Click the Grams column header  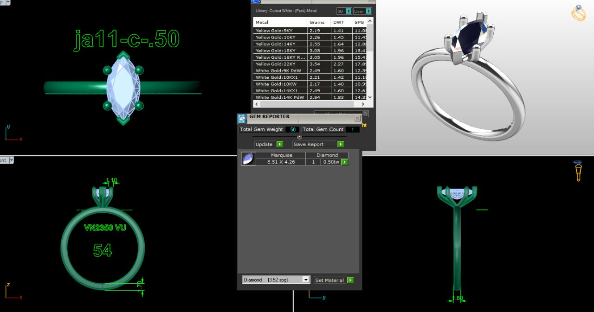click(319, 22)
